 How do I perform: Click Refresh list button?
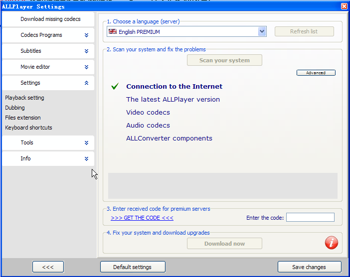pos(304,31)
